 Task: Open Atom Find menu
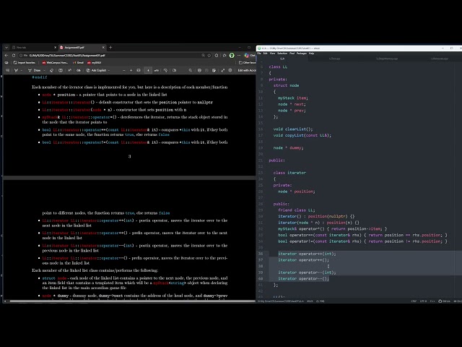[x=292, y=53]
